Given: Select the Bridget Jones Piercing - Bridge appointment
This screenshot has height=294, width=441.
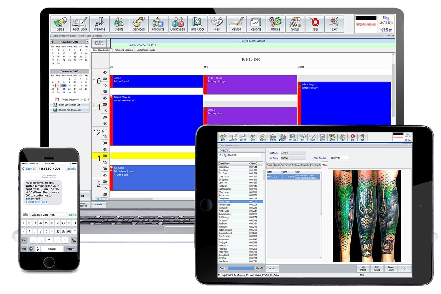Looking at the screenshot, I should point(250,84).
